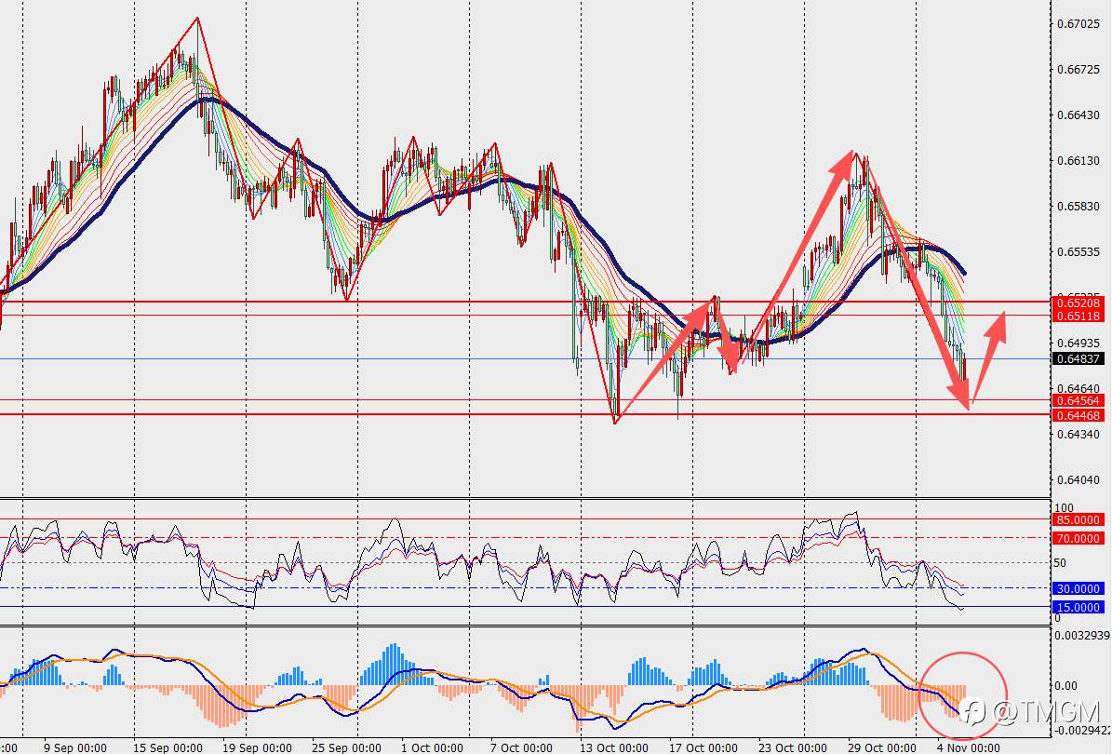Screen dimensions: 1112x754
Task: Click the 0.66725 price axis label
Action: (x=1078, y=70)
